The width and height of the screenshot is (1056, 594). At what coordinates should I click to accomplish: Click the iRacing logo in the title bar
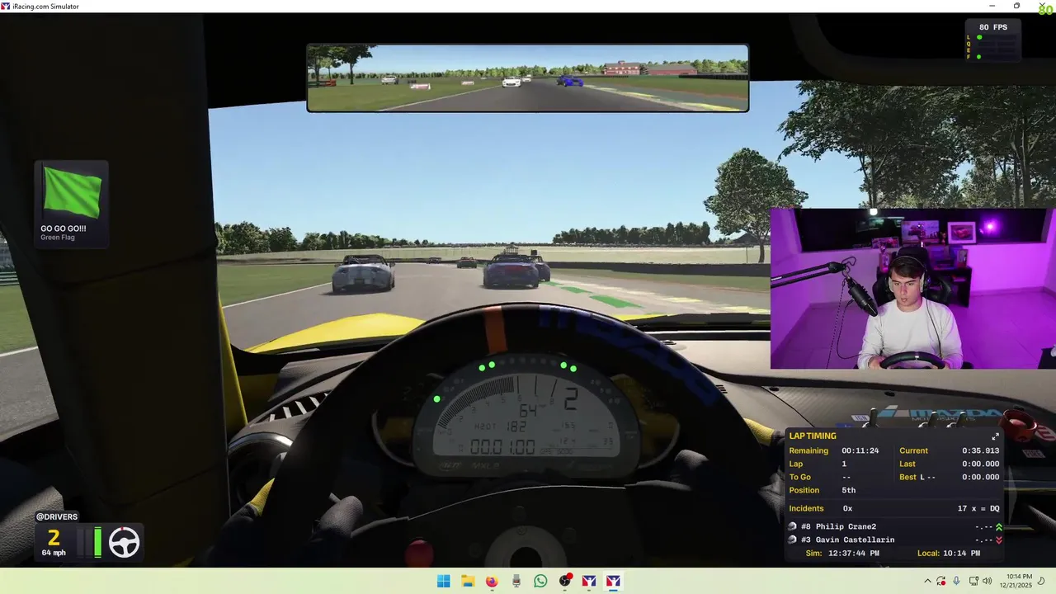pyautogui.click(x=7, y=6)
